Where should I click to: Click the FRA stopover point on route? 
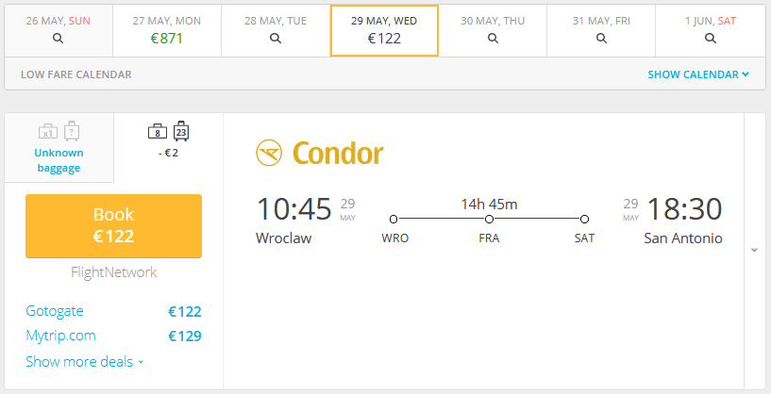click(x=489, y=220)
